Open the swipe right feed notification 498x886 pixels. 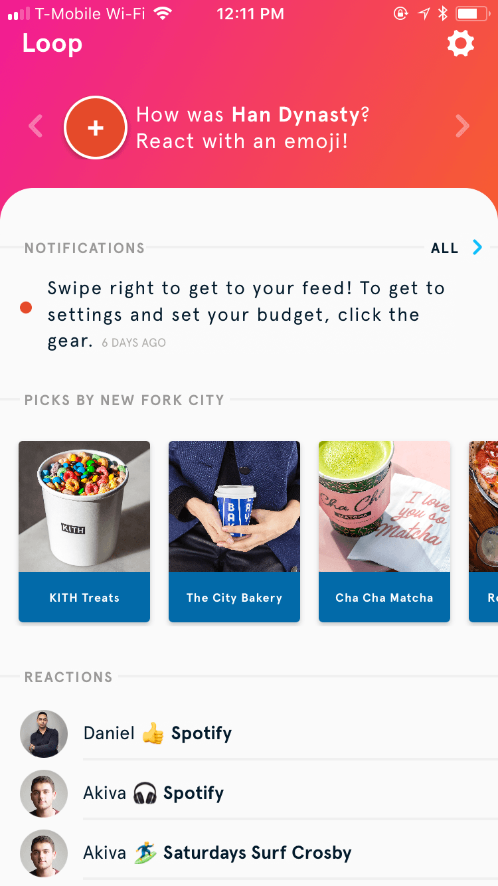pyautogui.click(x=246, y=313)
